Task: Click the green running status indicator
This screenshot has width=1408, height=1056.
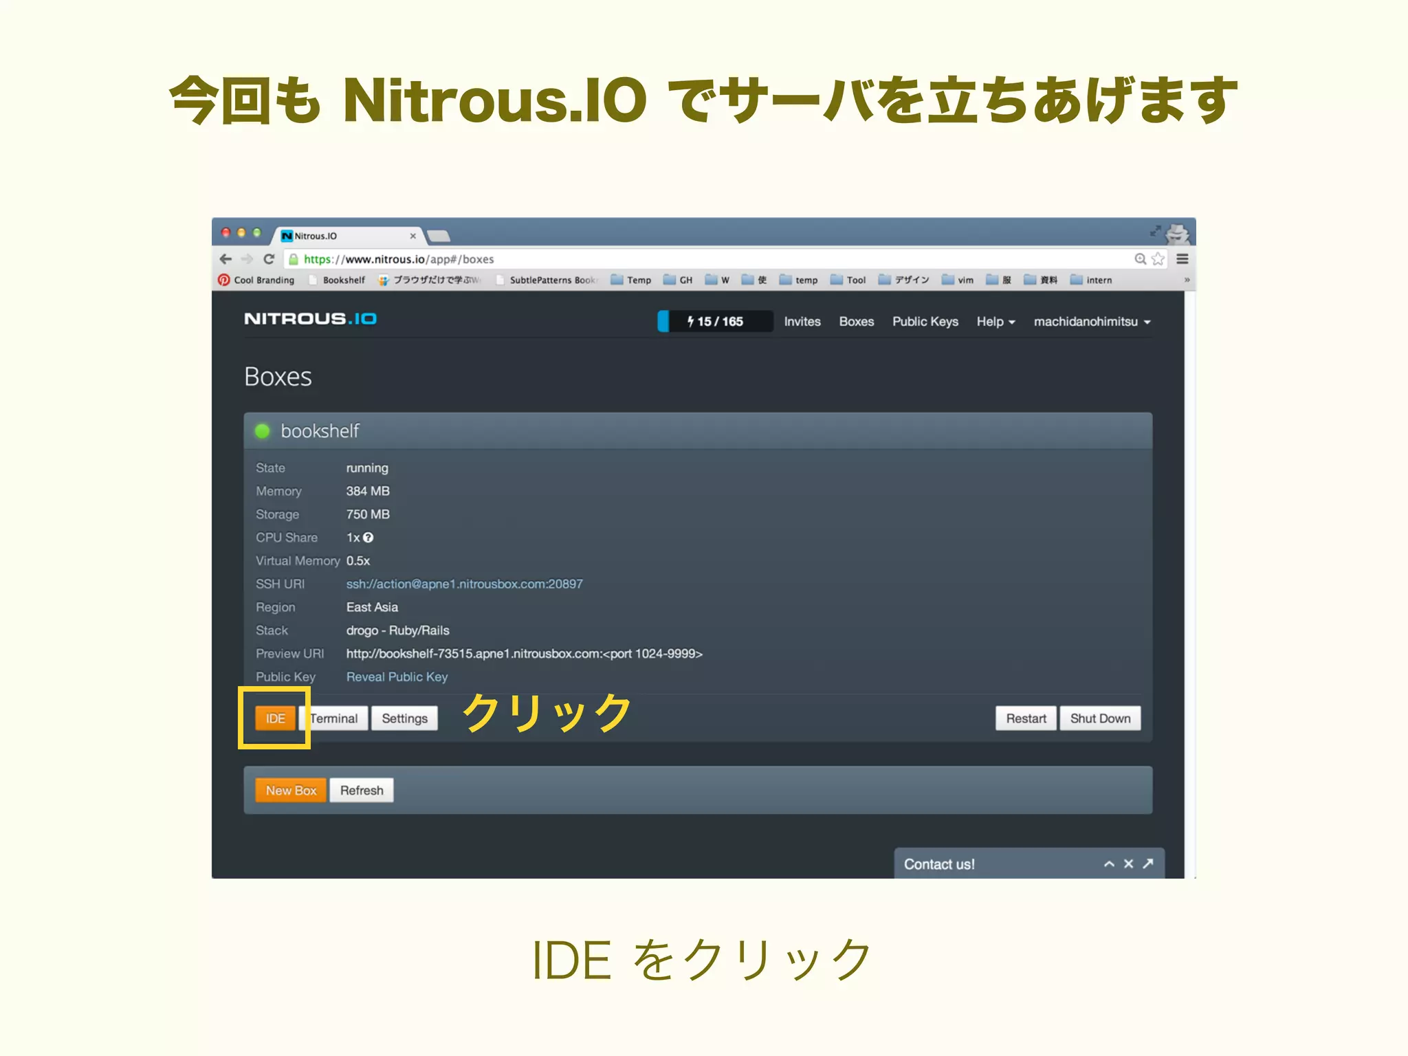Action: click(x=262, y=431)
